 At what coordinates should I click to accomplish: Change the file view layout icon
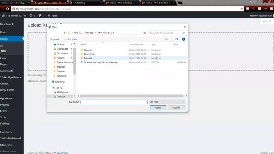(x=167, y=39)
